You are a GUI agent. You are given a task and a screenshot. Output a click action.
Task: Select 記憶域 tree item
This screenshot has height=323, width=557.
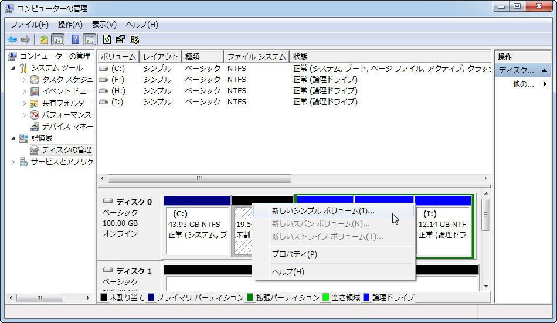[42, 138]
